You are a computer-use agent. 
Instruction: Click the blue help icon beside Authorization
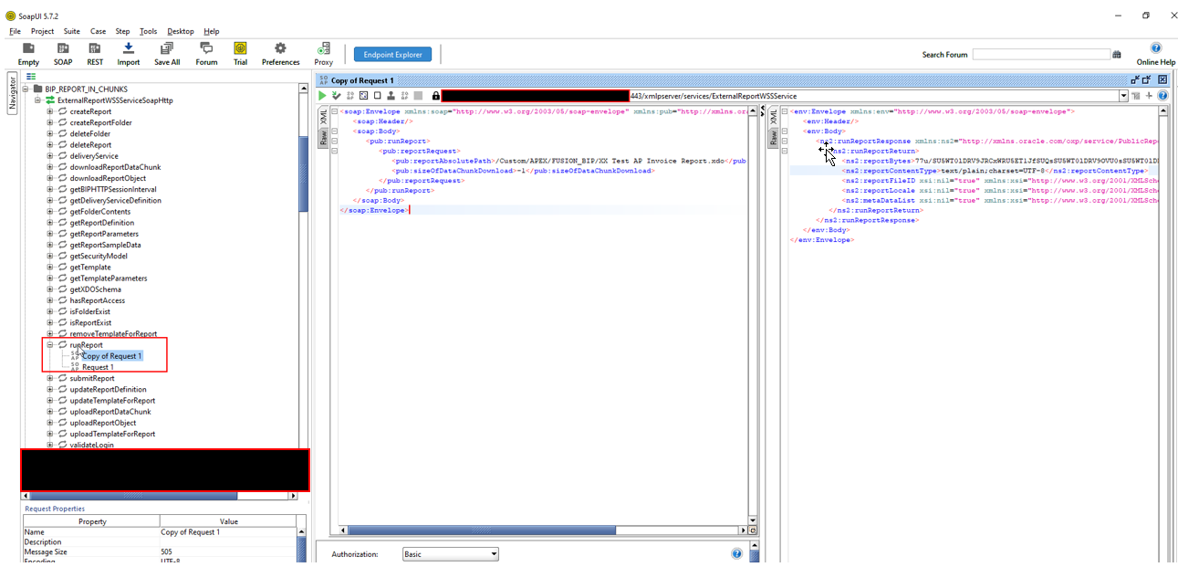(736, 554)
